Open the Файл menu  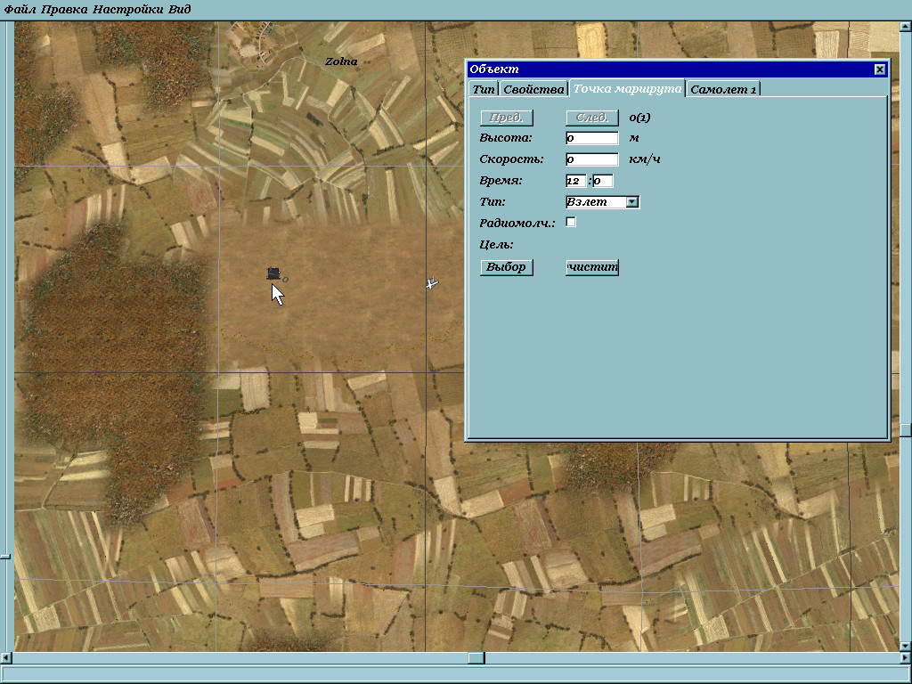click(x=20, y=9)
